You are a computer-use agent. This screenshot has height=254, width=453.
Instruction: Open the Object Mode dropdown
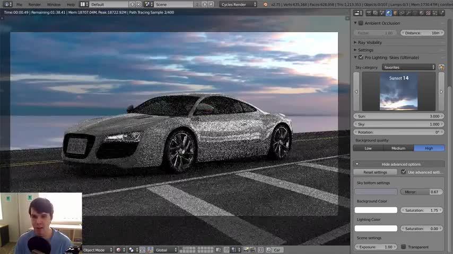98,250
